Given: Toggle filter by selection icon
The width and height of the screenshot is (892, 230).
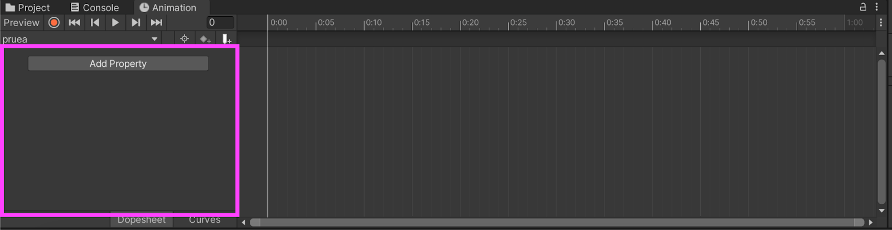Looking at the screenshot, I should pos(185,39).
